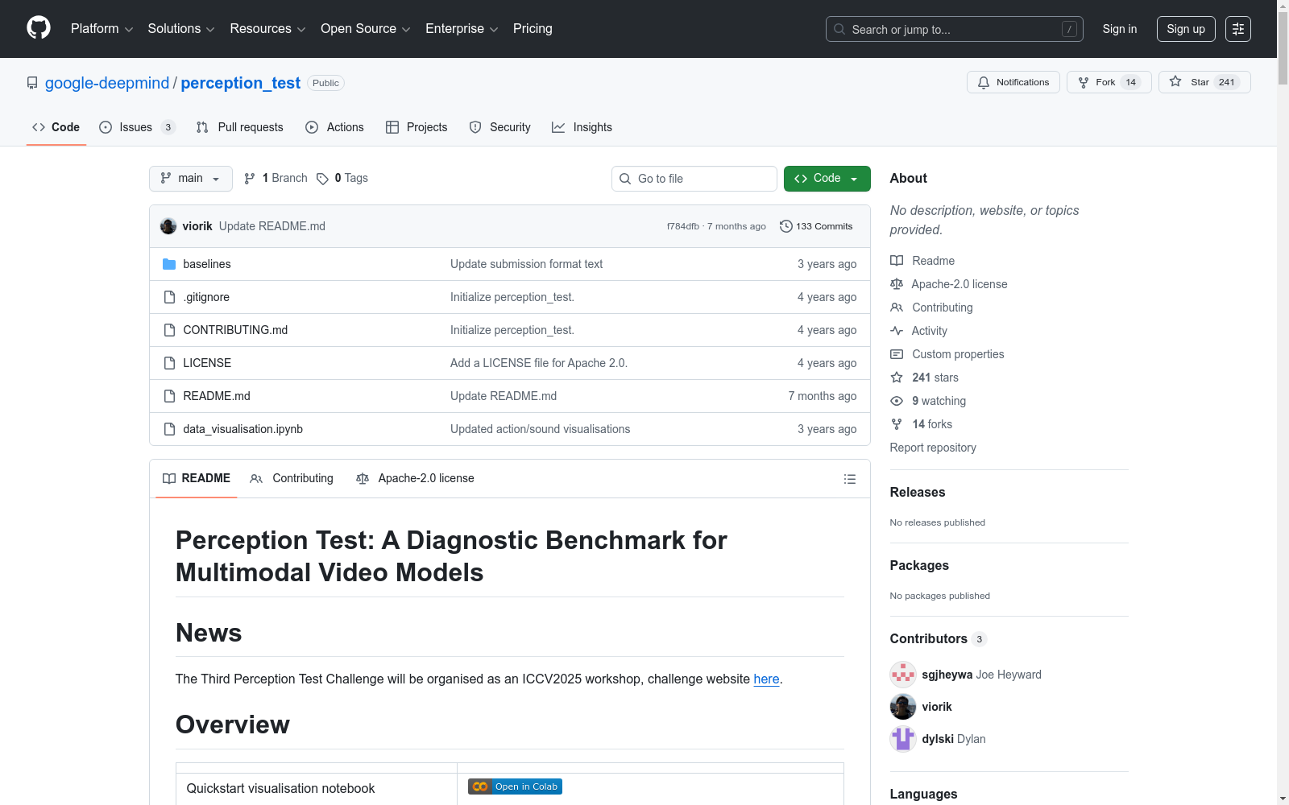Open the README outline list icon
This screenshot has width=1289, height=805.
click(x=850, y=479)
